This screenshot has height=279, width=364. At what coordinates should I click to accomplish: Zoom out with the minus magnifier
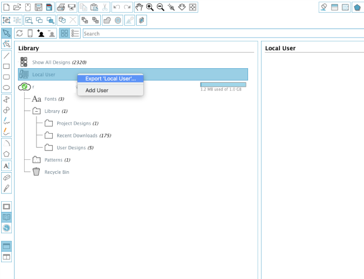[x=160, y=7]
